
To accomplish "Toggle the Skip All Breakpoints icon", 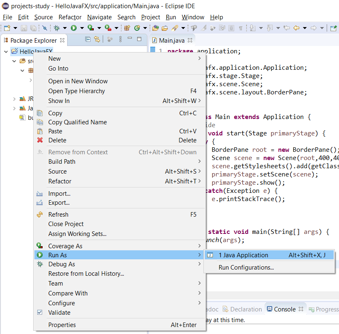I will (45, 28).
